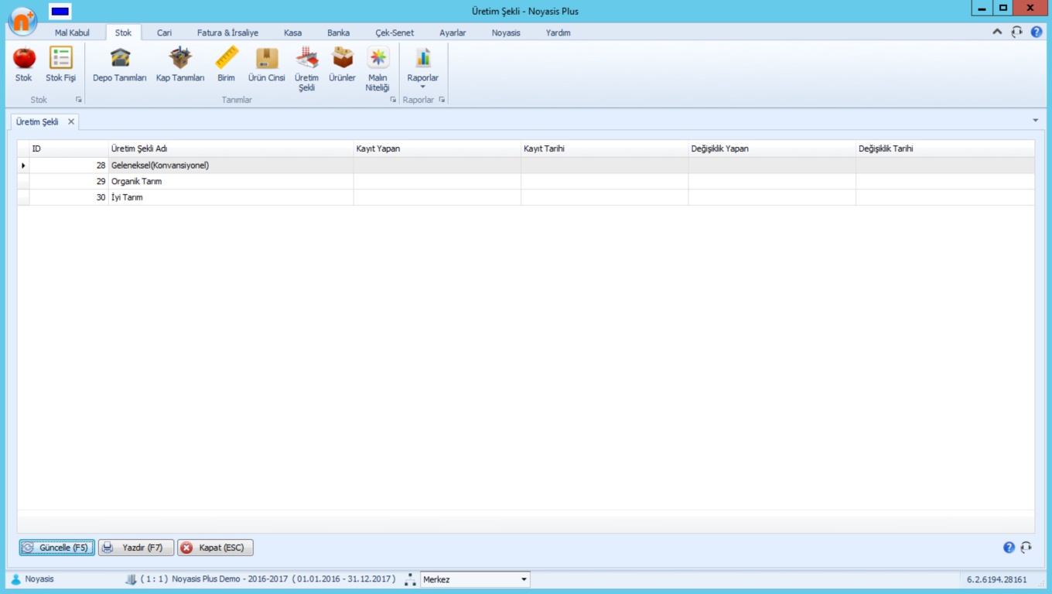Image resolution: width=1052 pixels, height=594 pixels.
Task: Switch to the Kasa tab
Action: click(292, 32)
